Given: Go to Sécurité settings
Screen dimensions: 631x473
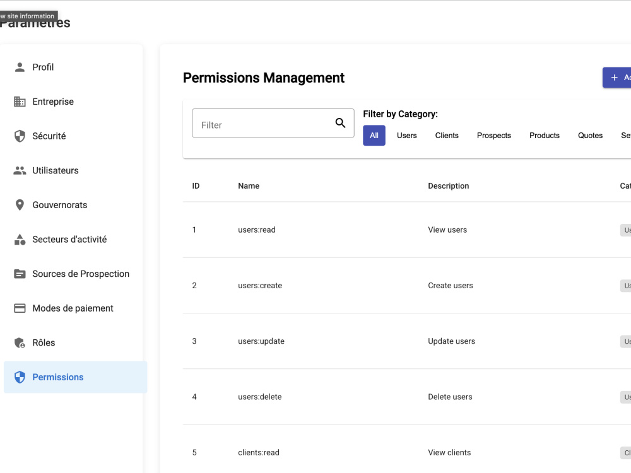Looking at the screenshot, I should point(73,136).
